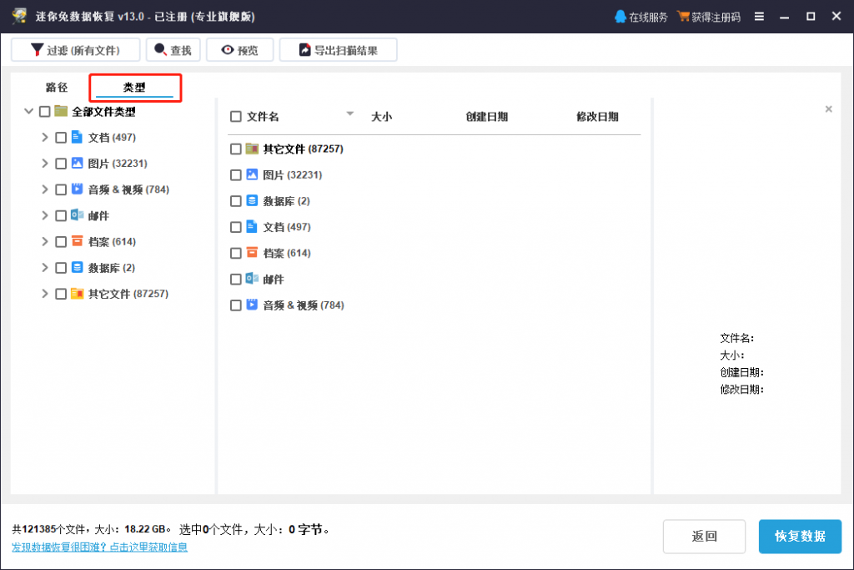
Task: Click 数据库 (2) database icon in list
Action: tap(252, 200)
